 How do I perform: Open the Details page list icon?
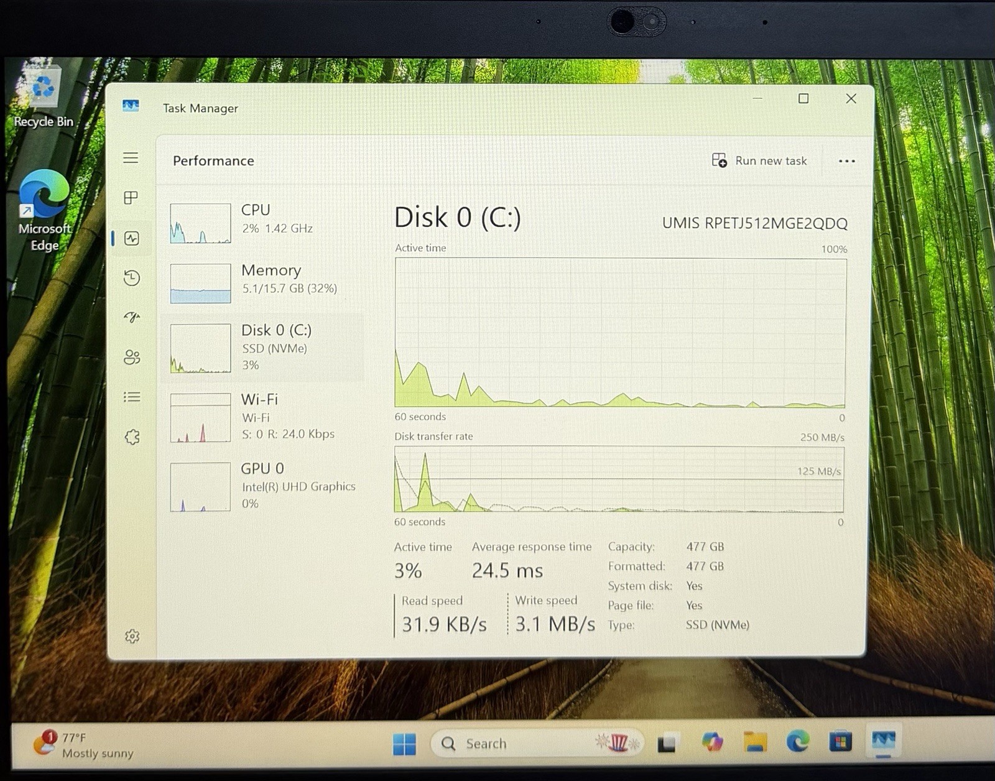[x=132, y=397]
